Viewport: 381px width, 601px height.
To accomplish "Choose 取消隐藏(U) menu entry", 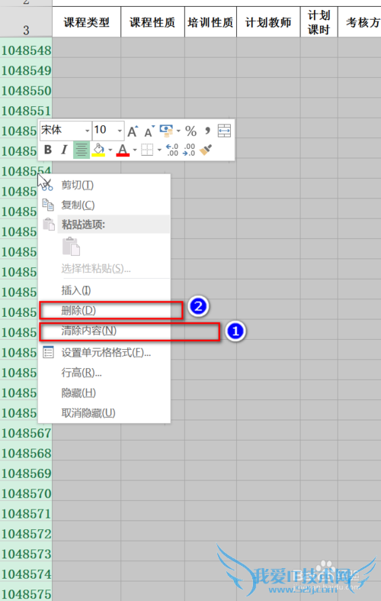I will (104, 413).
